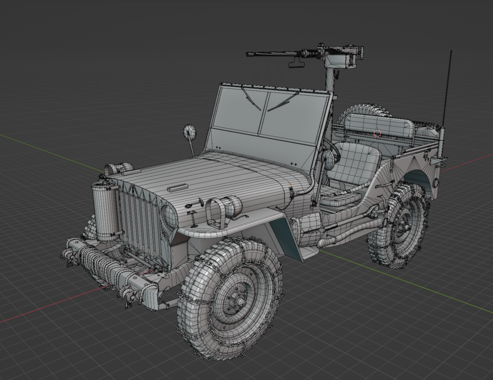The height and width of the screenshot is (380, 493).
Task: Select the rear wheel with tire chains
Action: coord(399,225)
